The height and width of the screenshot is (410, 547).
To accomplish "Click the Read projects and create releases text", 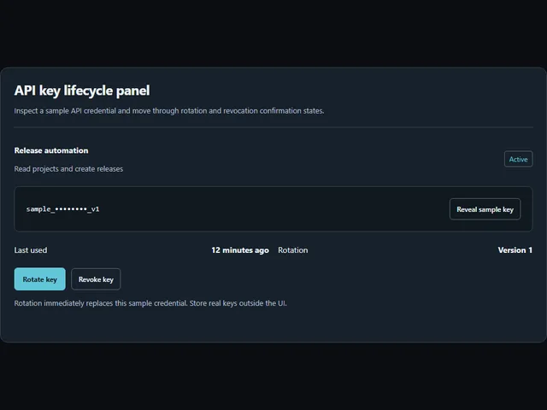I will click(x=68, y=169).
